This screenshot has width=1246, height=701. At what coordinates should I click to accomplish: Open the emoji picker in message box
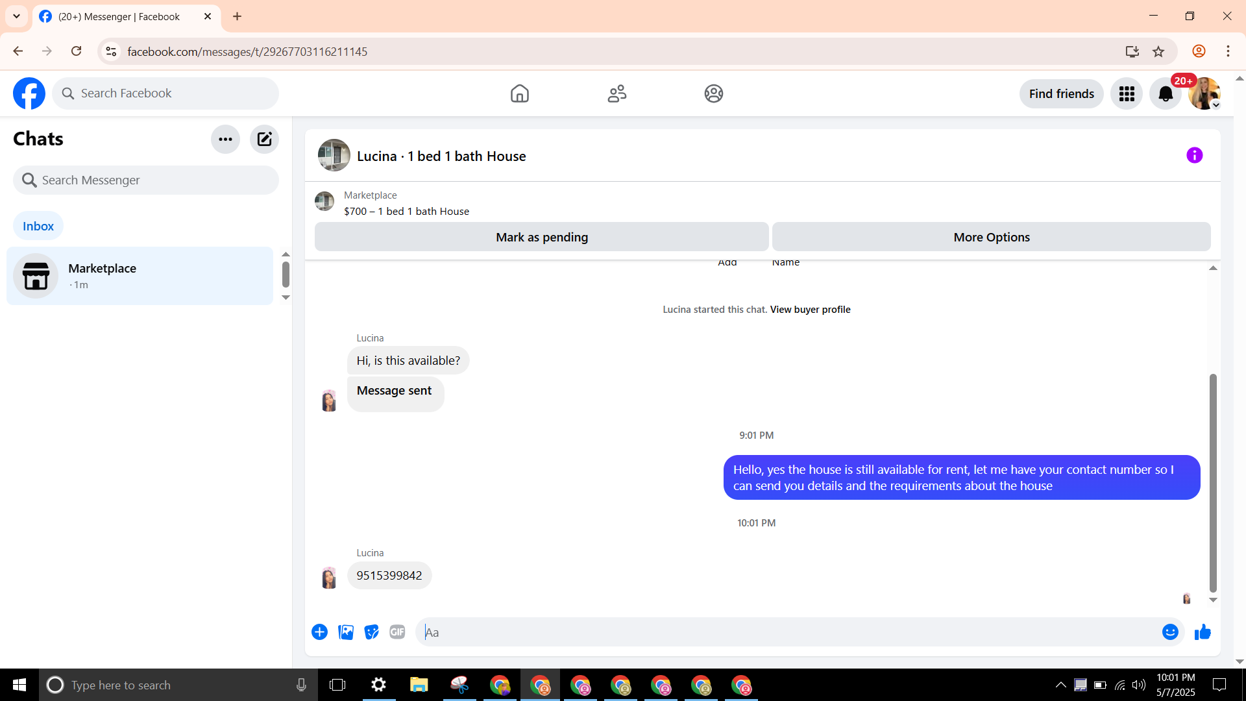click(1169, 632)
